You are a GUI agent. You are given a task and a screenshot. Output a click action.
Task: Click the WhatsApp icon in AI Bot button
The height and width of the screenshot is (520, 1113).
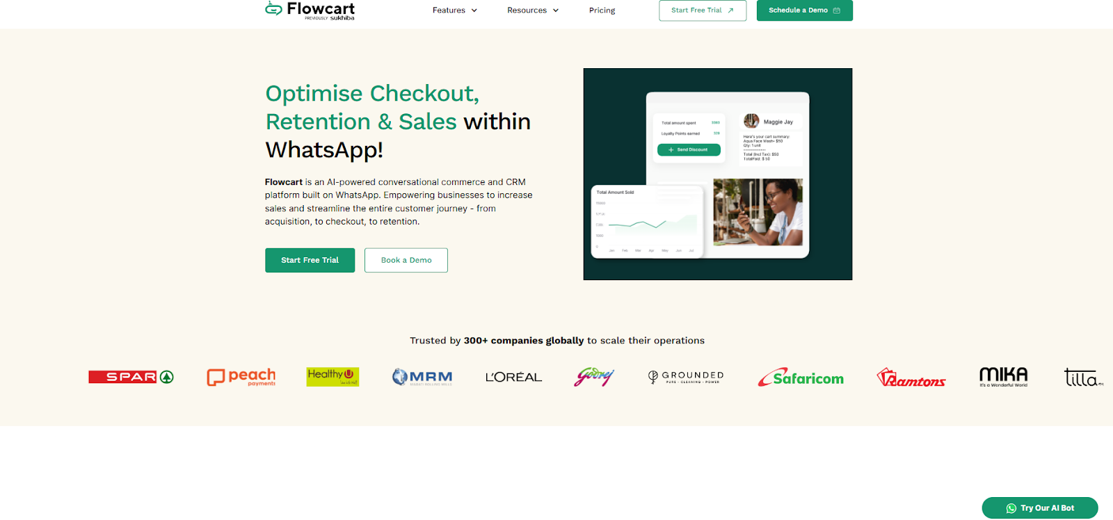coord(1011,509)
